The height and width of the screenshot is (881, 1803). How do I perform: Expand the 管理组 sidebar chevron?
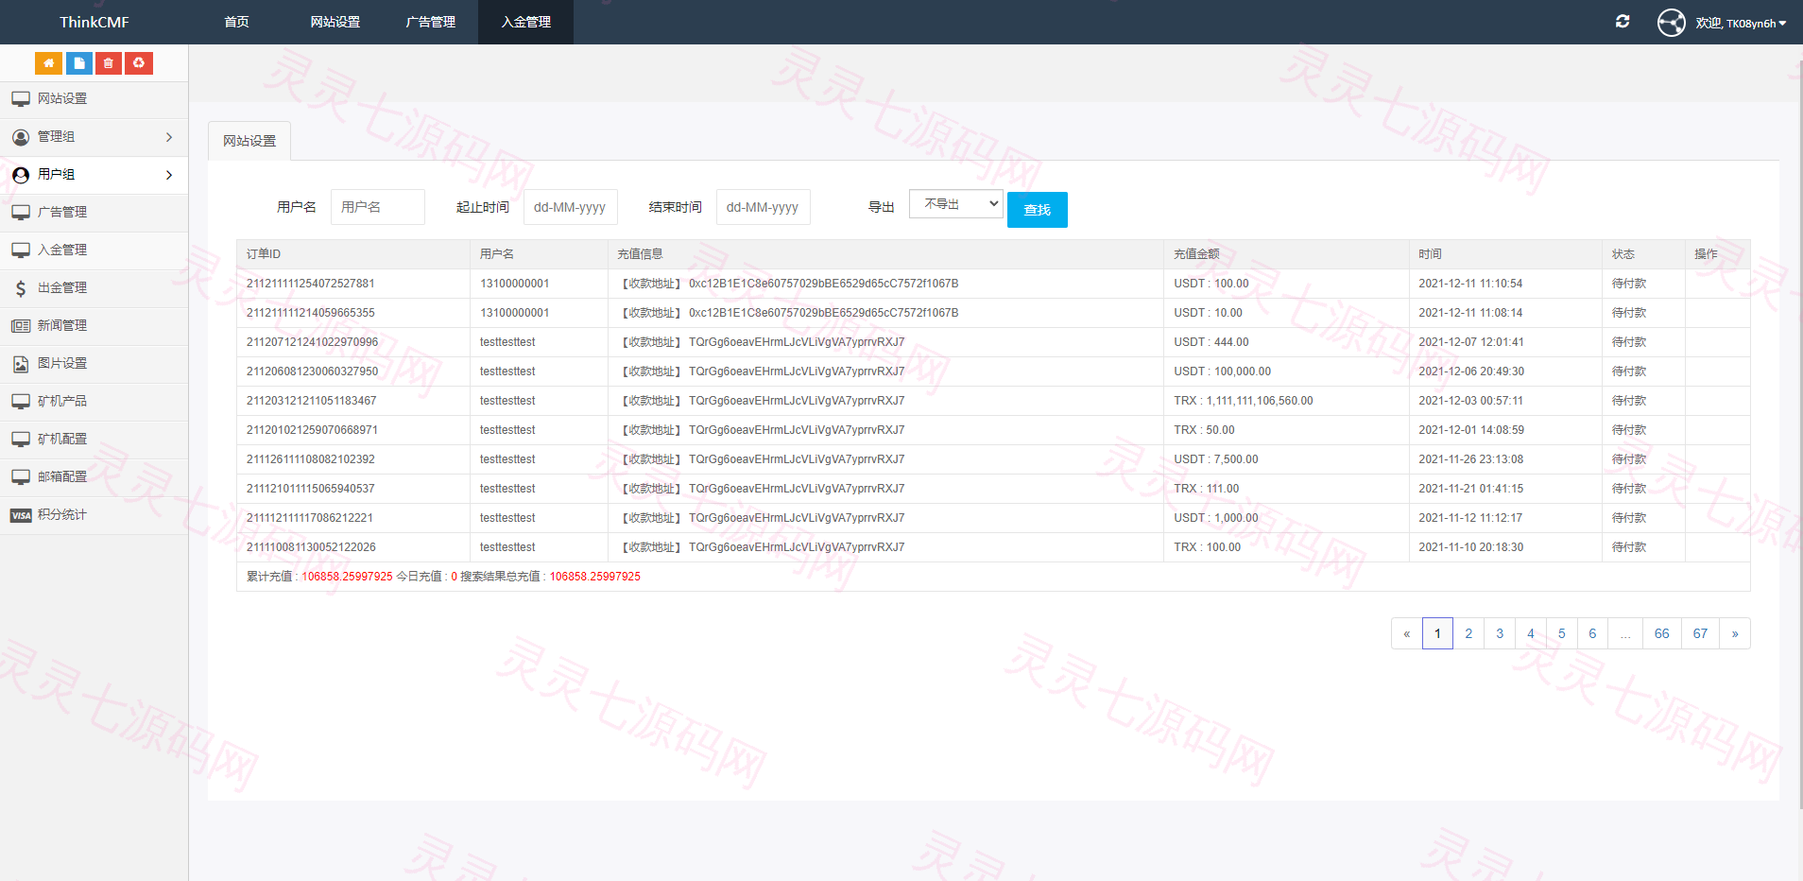(169, 137)
